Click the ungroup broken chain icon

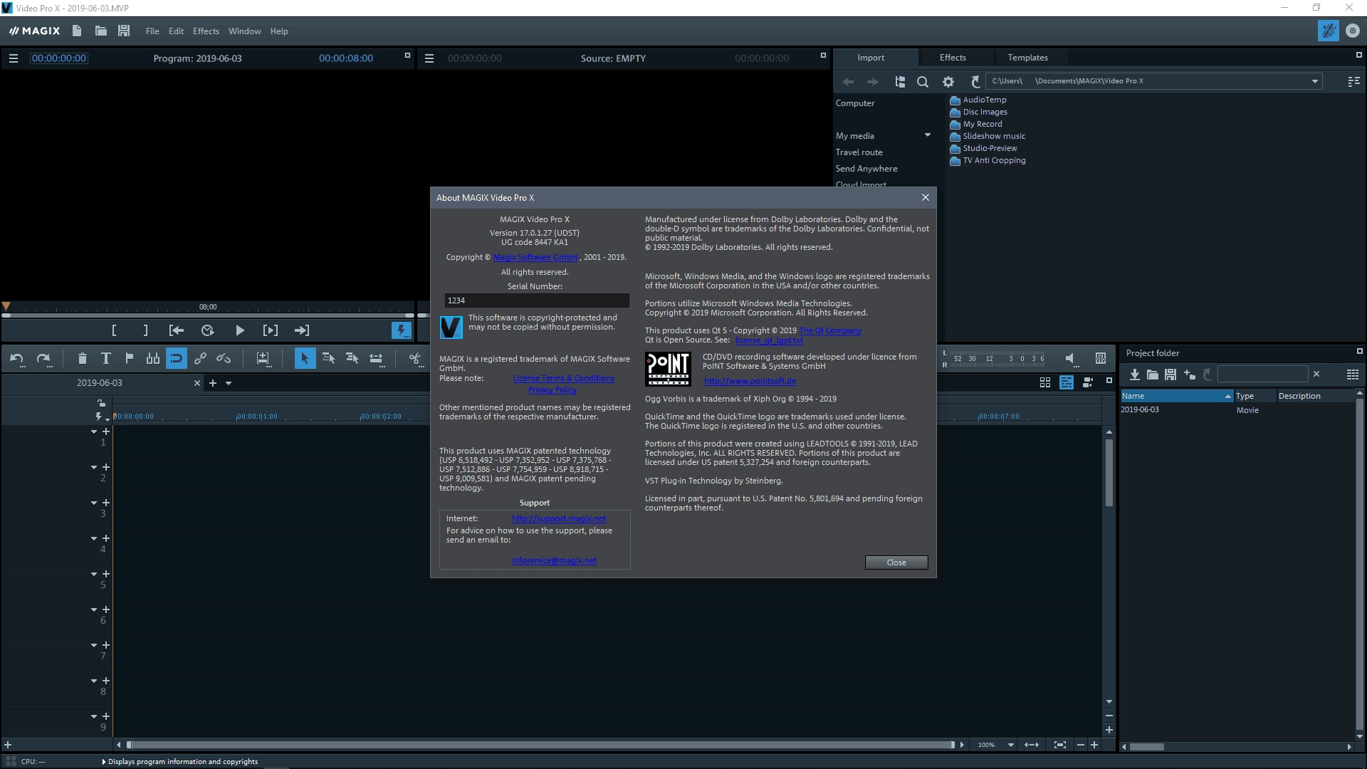224,359
